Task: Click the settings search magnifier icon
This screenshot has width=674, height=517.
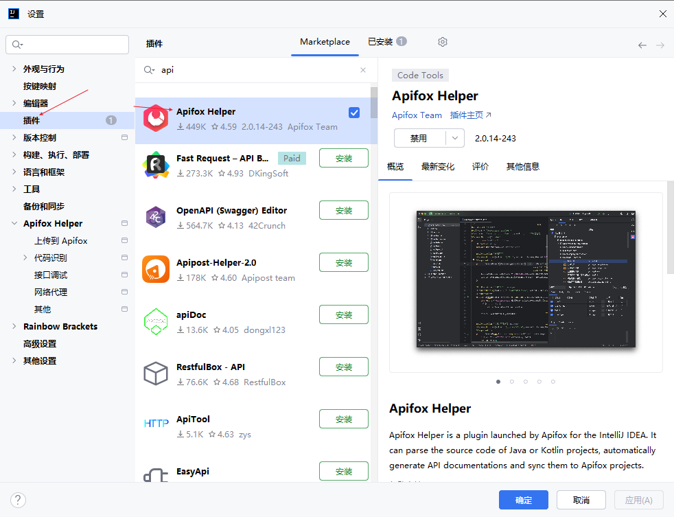Action: pos(17,45)
